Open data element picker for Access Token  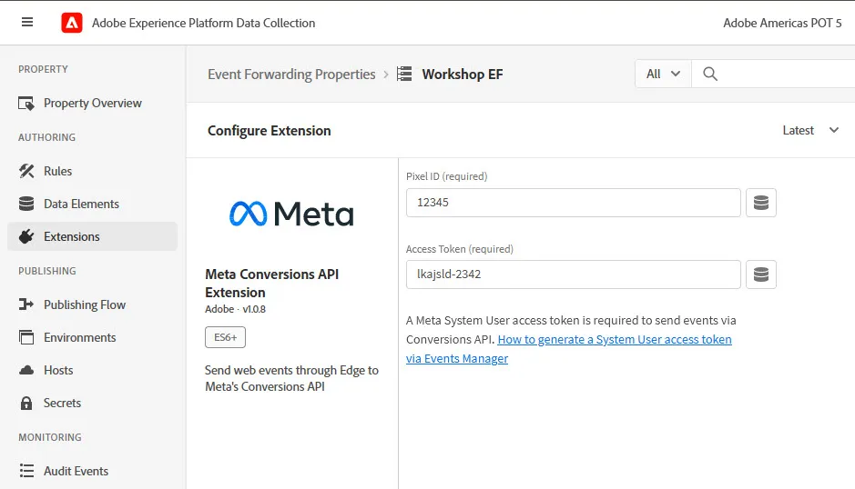pyautogui.click(x=761, y=274)
